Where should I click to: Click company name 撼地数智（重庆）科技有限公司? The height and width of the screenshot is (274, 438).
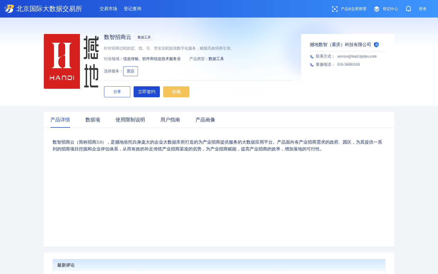click(340, 45)
